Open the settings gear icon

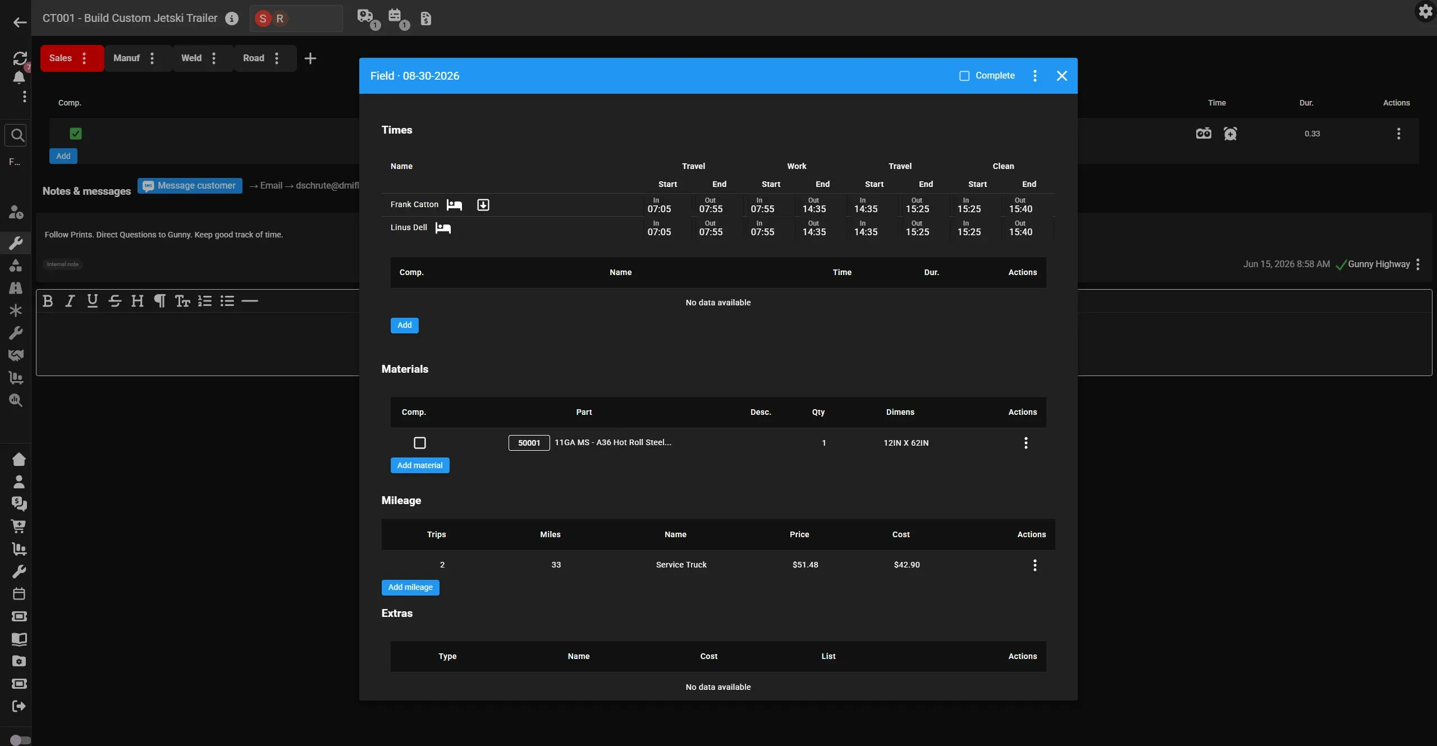point(1425,11)
